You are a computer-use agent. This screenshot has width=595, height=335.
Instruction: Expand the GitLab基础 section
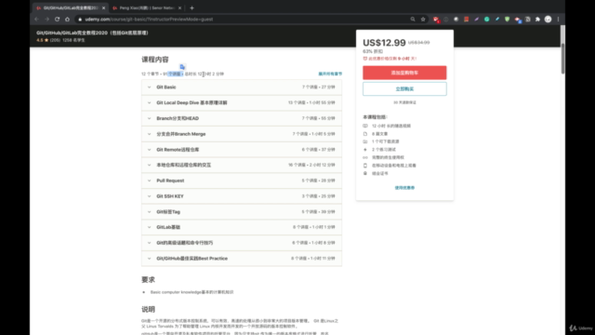[242, 227]
